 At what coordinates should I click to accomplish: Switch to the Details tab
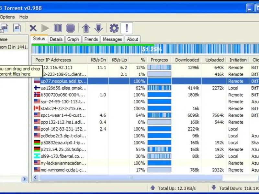click(56, 39)
